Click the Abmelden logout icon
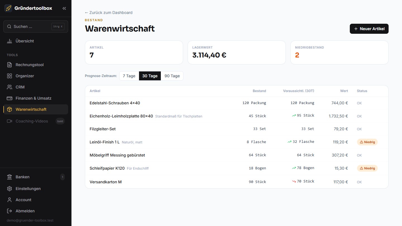This screenshot has height=226, width=402. (9, 211)
